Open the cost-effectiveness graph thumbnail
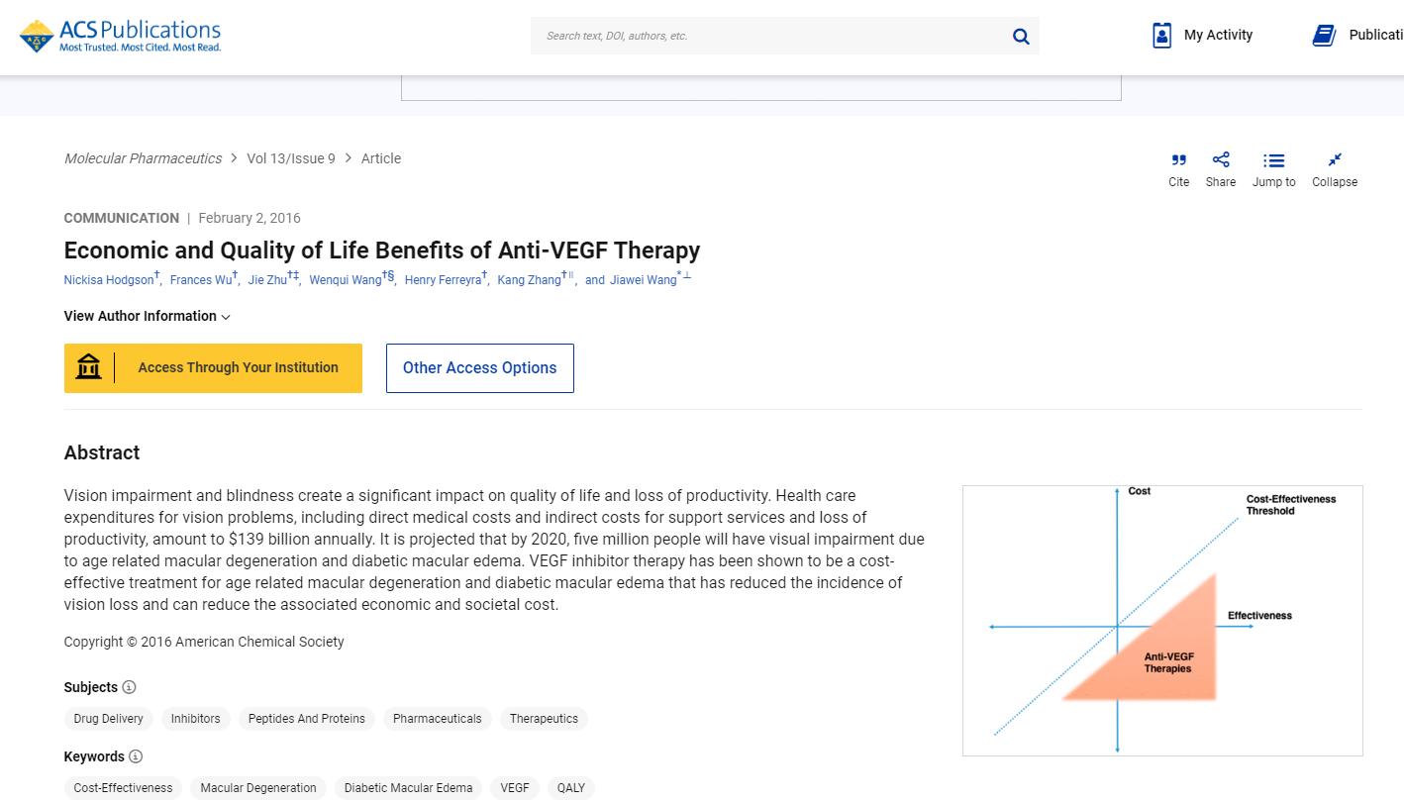 [1162, 621]
